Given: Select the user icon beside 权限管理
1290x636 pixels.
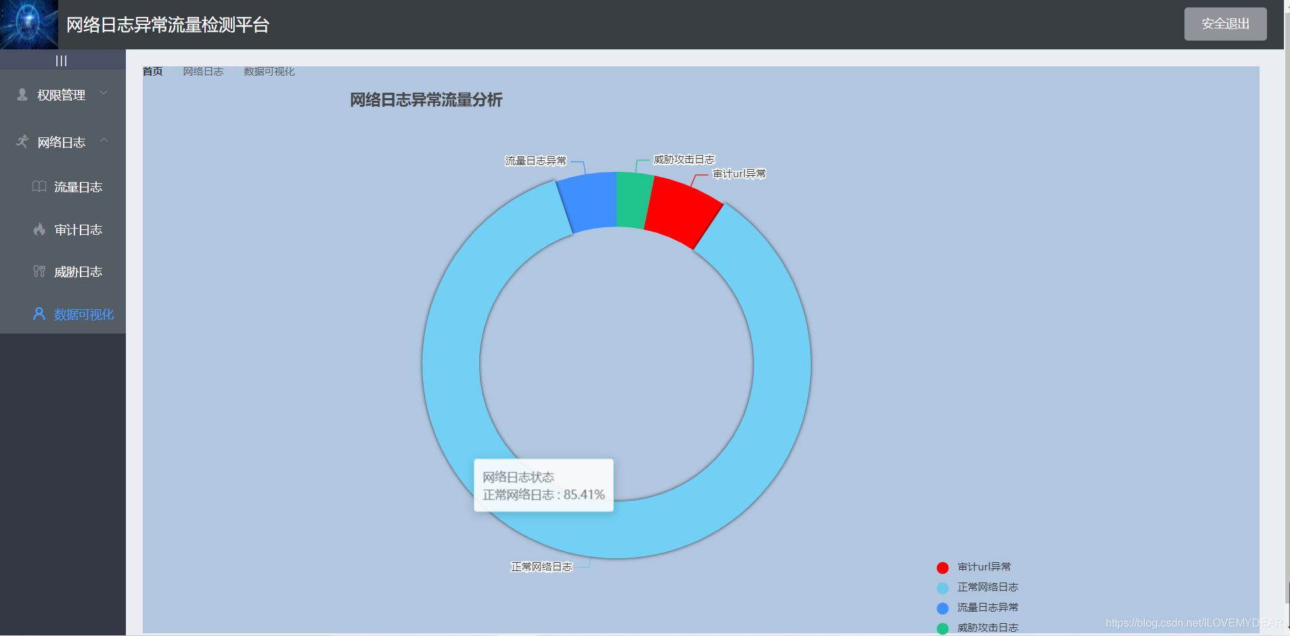Looking at the screenshot, I should 21,94.
